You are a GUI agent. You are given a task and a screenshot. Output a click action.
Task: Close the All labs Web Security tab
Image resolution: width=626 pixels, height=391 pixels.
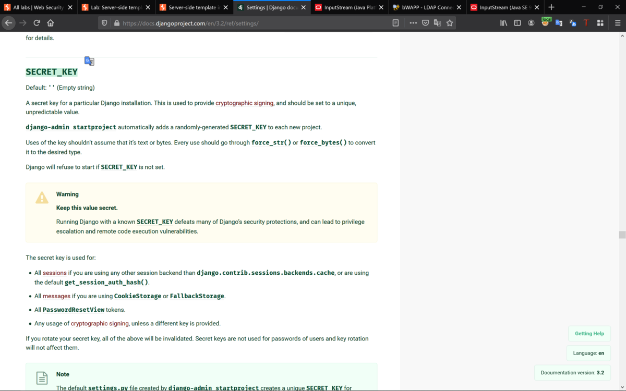coord(70,7)
